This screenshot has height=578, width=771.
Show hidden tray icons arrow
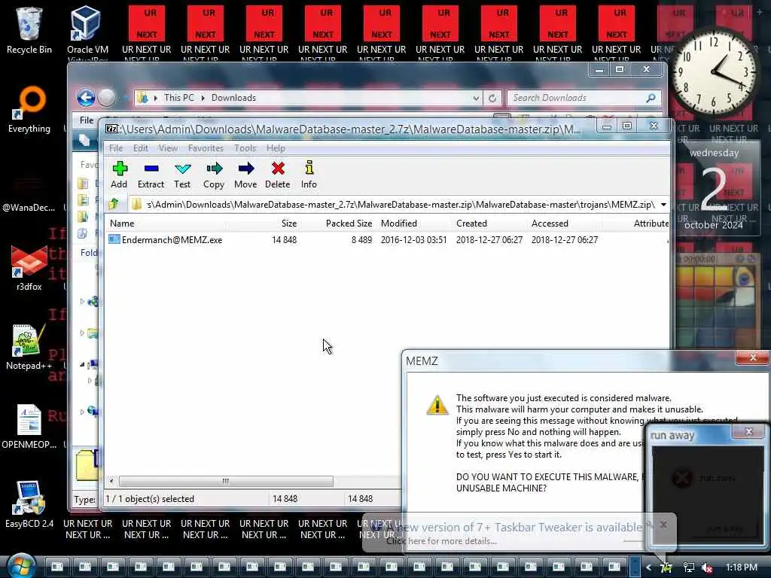648,567
